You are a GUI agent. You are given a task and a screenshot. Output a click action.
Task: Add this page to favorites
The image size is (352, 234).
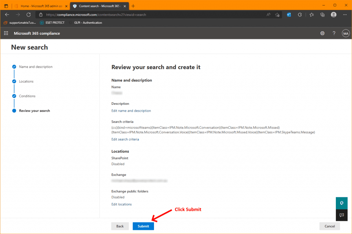pos(277,15)
